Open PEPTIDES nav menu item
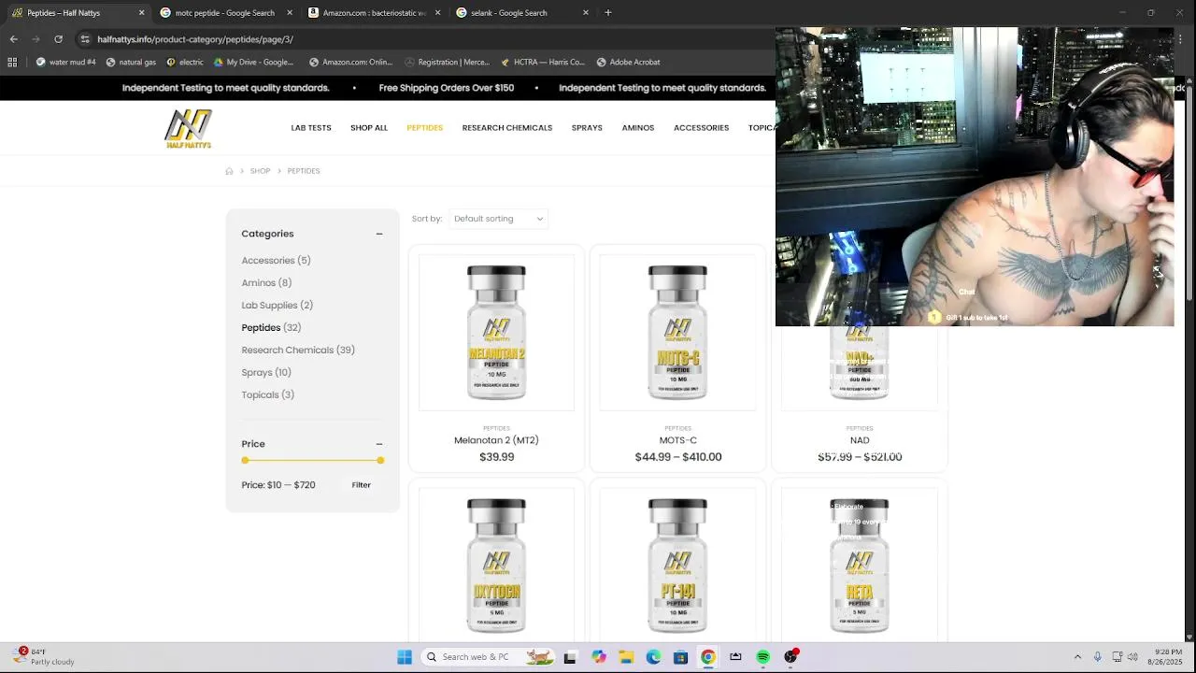 pyautogui.click(x=425, y=128)
